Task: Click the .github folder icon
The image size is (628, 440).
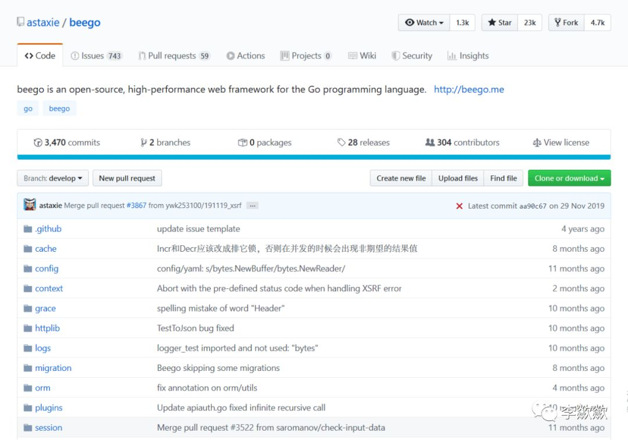Action: 28,229
